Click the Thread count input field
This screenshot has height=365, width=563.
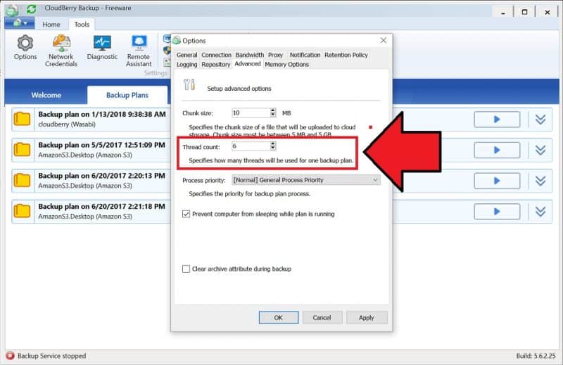(251, 146)
